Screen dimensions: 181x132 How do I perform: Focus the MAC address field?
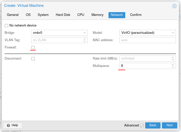tap(148, 40)
